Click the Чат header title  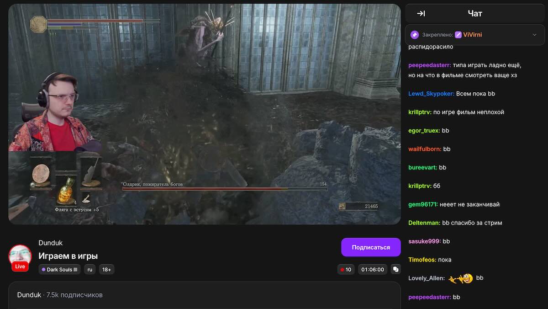(x=475, y=14)
